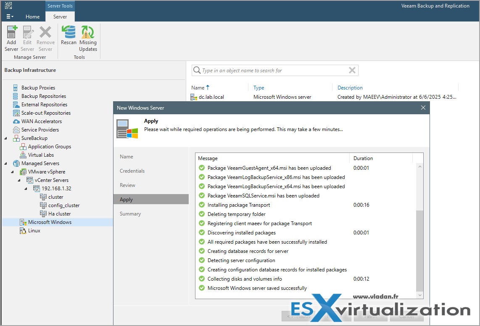
Task: Click the log scroll-down arrow
Action: pos(420,295)
